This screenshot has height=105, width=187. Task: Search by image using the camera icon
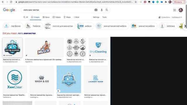click(96, 10)
